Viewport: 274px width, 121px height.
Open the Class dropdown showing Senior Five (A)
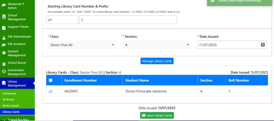click(82, 45)
